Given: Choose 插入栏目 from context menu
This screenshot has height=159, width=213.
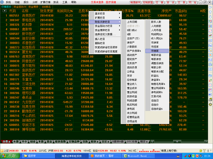Looking at the screenshot, I should (105, 39).
